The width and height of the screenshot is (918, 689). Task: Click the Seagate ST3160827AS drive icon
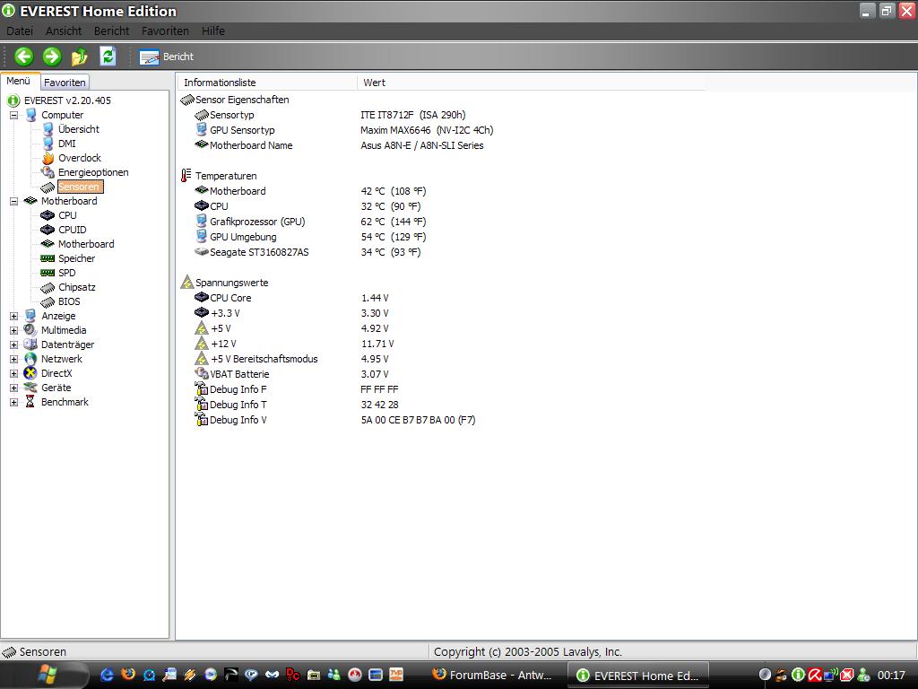coord(202,252)
